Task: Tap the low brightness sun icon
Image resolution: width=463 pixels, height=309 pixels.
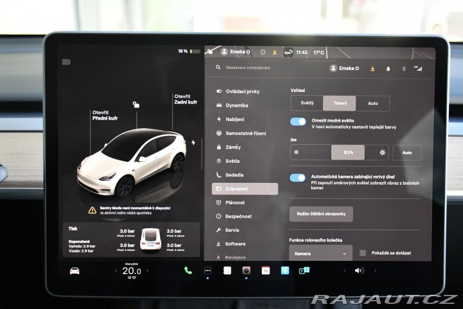Action: (296, 153)
